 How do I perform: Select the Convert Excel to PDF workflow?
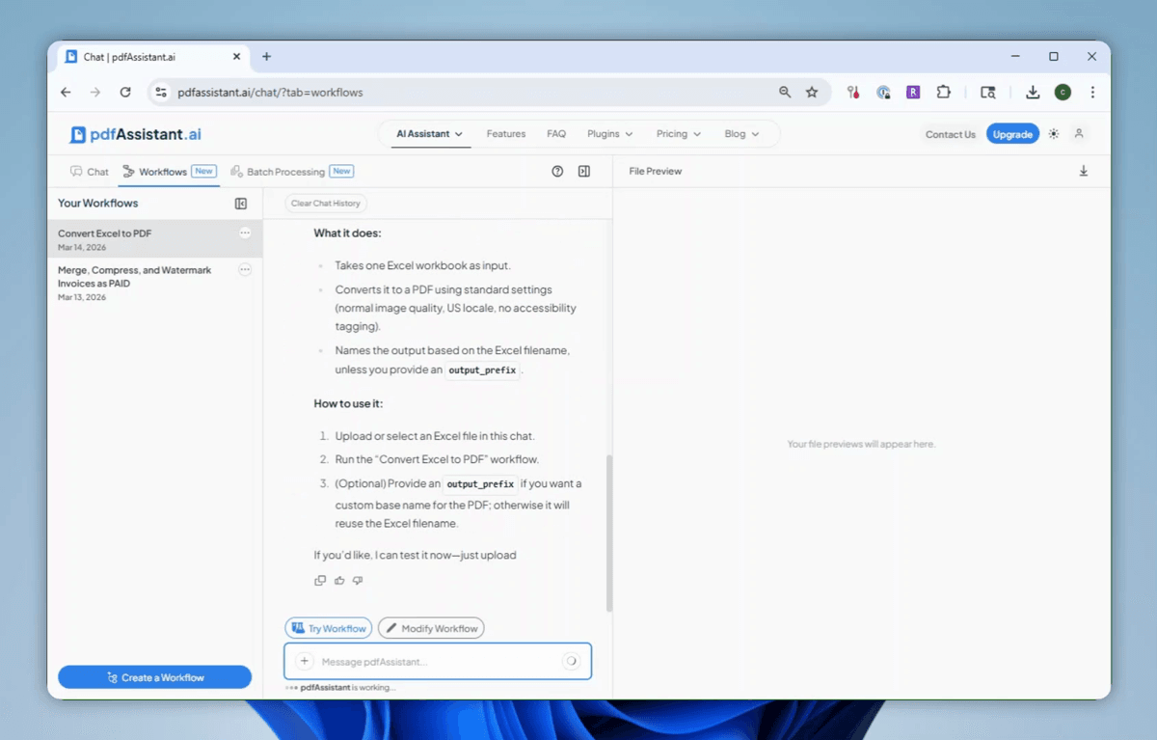[154, 239]
